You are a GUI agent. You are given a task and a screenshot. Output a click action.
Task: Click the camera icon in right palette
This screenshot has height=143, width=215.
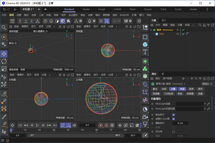pos(145,117)
